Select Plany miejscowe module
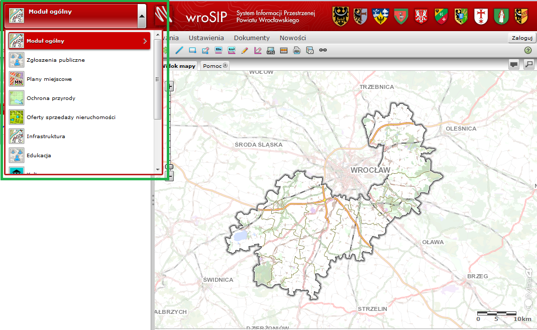Viewport: 537px width, 330px height. [79, 79]
